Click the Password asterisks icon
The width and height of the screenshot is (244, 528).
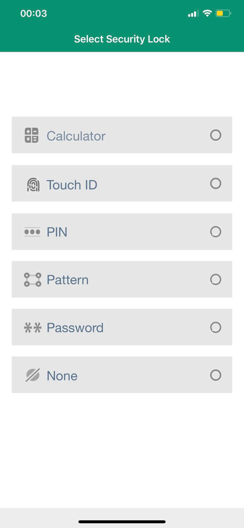pos(33,328)
